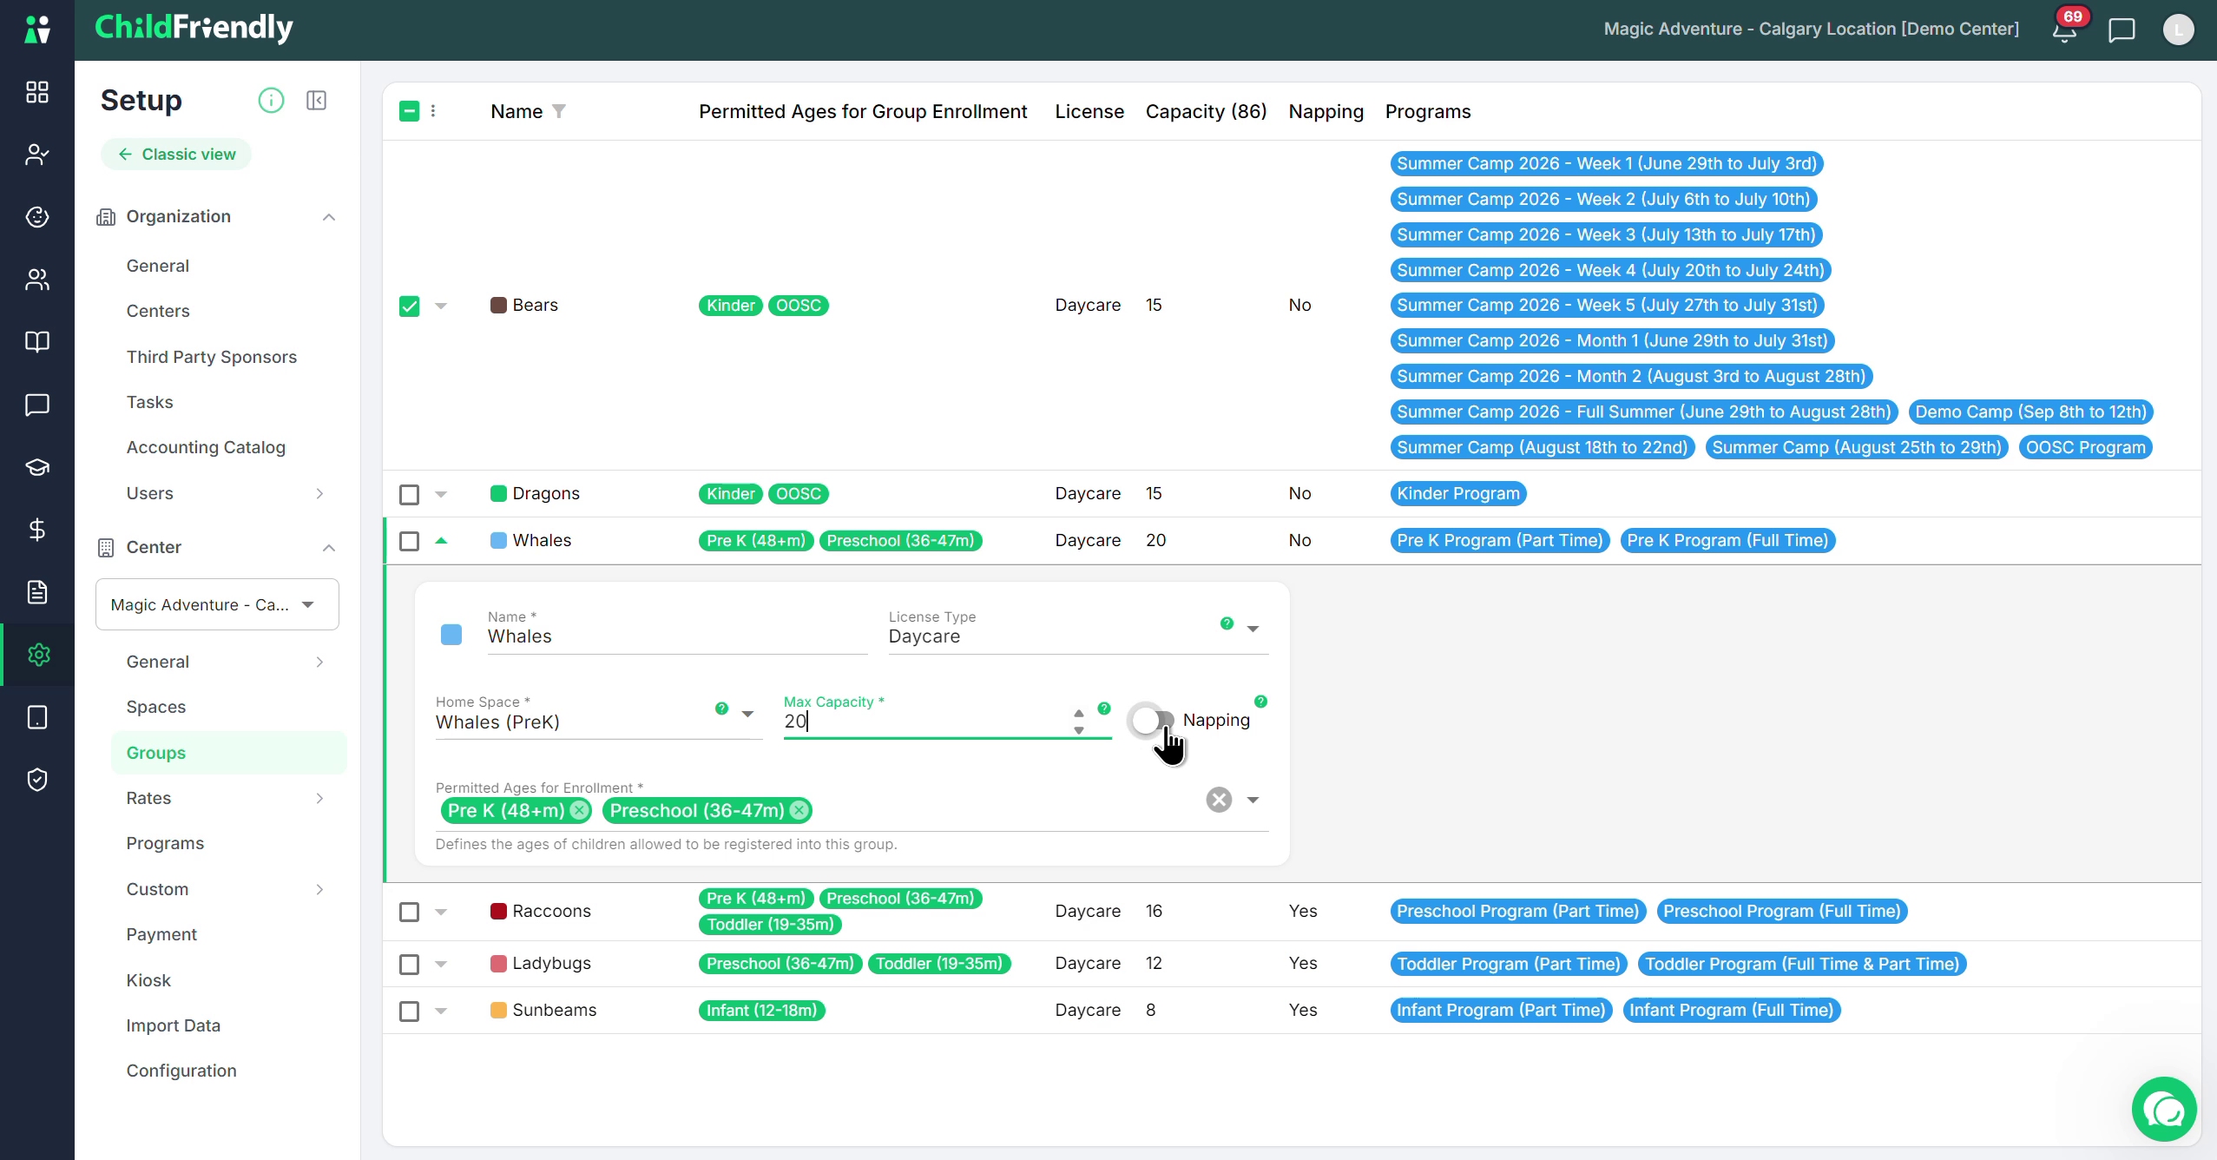The width and height of the screenshot is (2217, 1160).
Task: Open the Magic Adventure center selector dropdown
Action: pyautogui.click(x=217, y=604)
